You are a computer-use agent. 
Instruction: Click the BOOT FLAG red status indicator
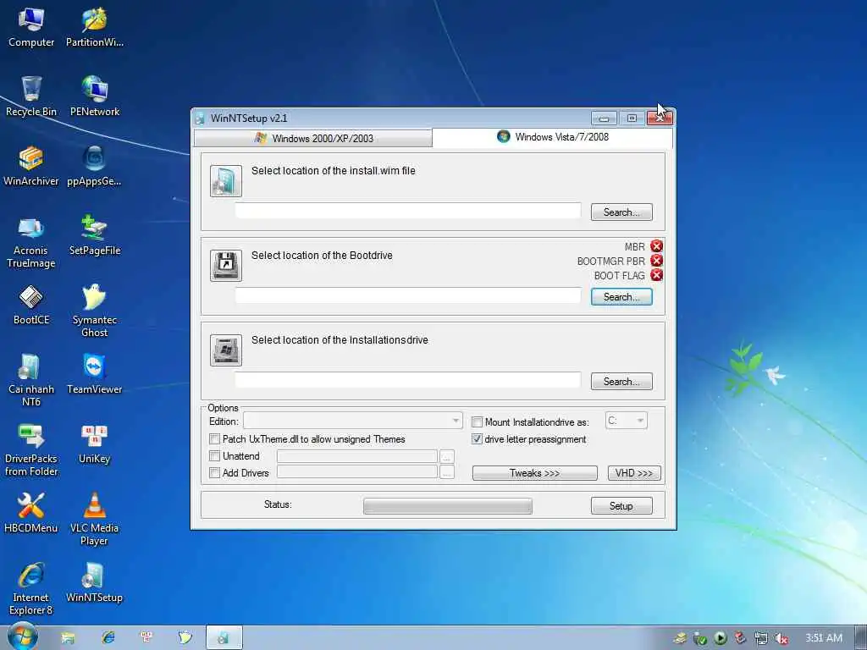tap(656, 275)
